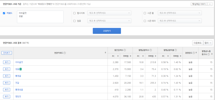Click the 20,200 mobile search count cell
This screenshot has height=100, width=215.
pos(126,83)
